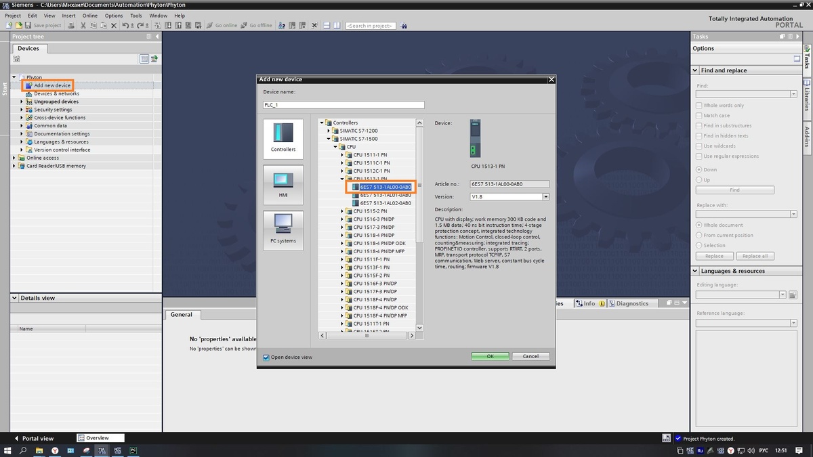Screen dimensions: 813x457
Task: Click the Split editor vertically icon
Action: (x=337, y=25)
